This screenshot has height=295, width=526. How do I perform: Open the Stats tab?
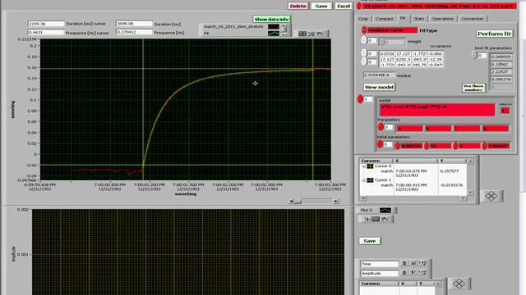[x=418, y=19]
